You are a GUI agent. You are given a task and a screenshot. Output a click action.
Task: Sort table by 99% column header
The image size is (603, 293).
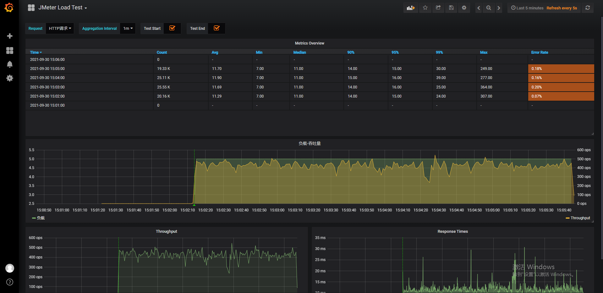[439, 52]
